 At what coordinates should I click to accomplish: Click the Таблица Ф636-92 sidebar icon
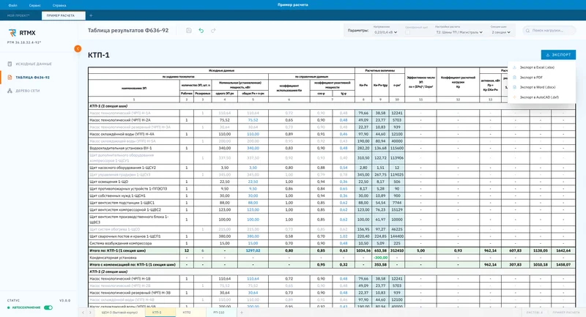pos(10,78)
